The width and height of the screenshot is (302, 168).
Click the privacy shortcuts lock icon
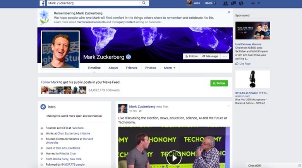[253, 3]
